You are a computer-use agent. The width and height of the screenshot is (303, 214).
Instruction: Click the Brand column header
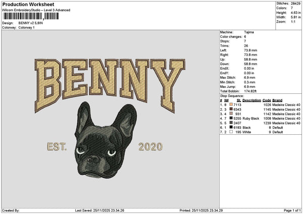tap(277, 100)
